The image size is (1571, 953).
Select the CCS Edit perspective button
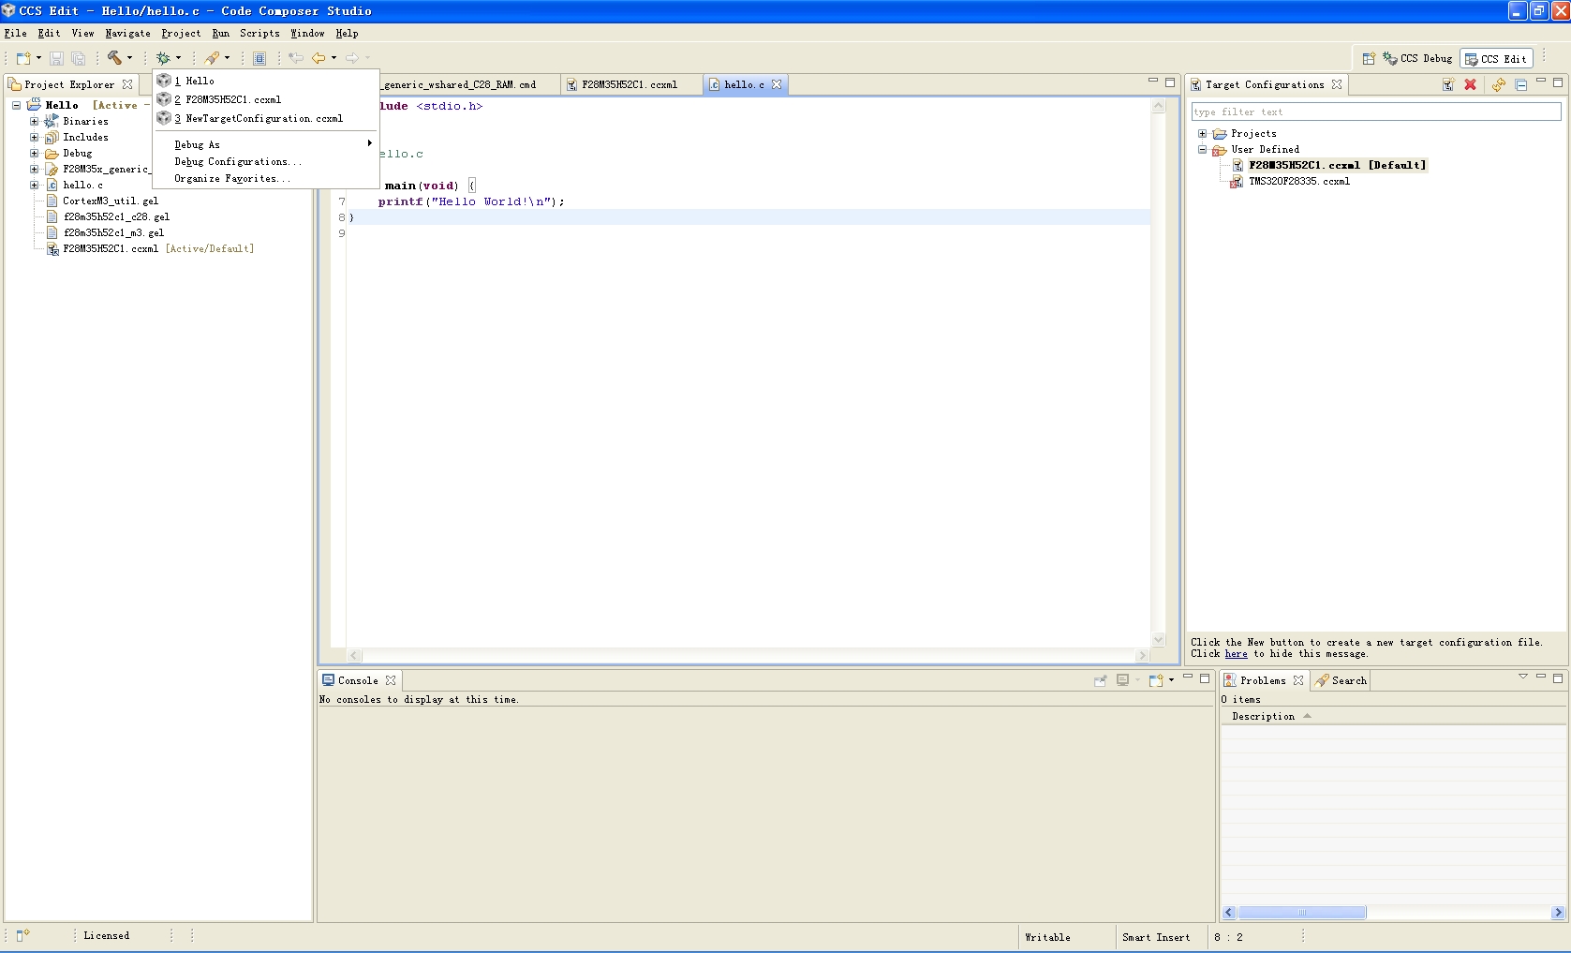pyautogui.click(x=1496, y=58)
